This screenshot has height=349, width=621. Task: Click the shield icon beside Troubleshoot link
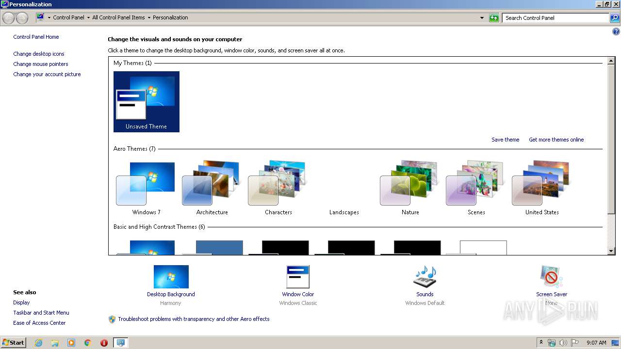(x=112, y=319)
